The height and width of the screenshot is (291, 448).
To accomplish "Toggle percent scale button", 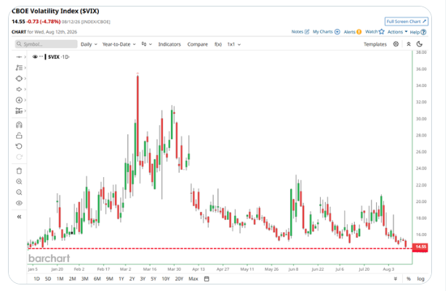I will (x=409, y=279).
